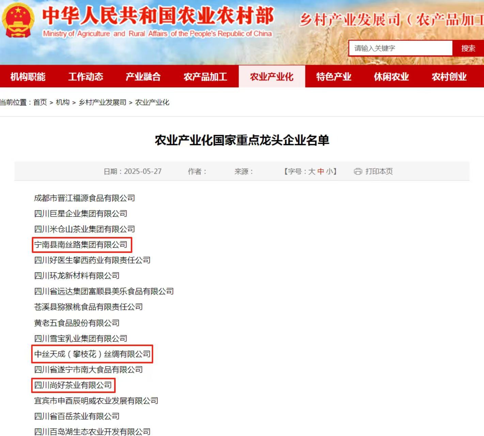This screenshot has width=484, height=436.
Task: Click 中丝天成（攀枝花）丝绸有限公司 entry
Action: click(92, 354)
